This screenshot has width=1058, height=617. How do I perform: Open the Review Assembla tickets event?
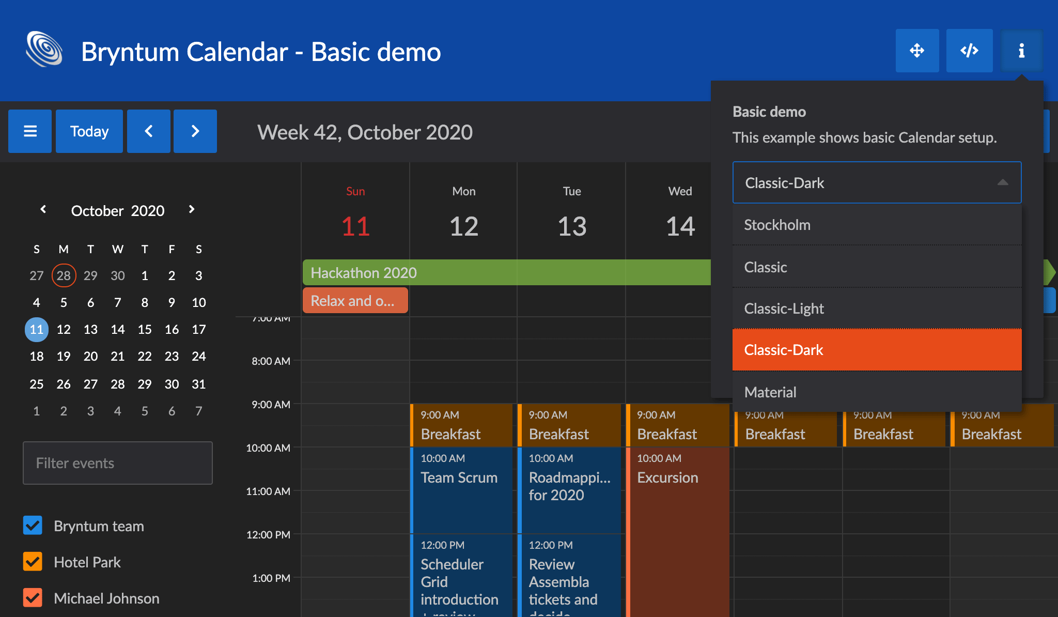tap(570, 576)
